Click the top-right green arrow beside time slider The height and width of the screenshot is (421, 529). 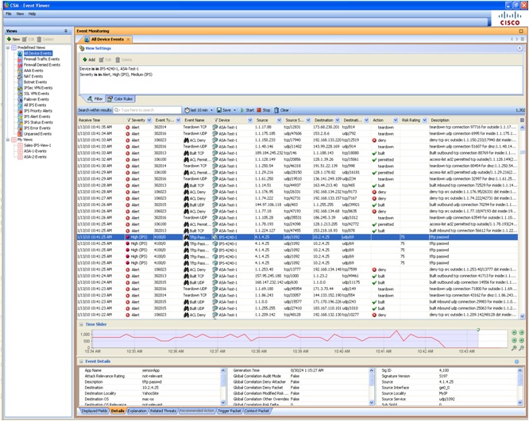[522, 332]
